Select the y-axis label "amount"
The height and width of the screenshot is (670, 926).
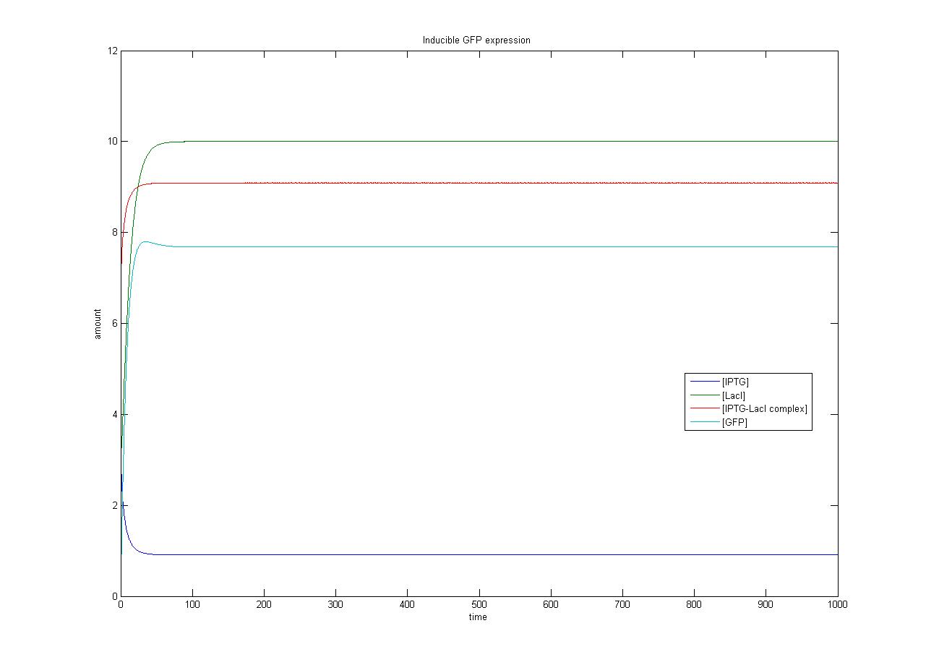tap(98, 324)
